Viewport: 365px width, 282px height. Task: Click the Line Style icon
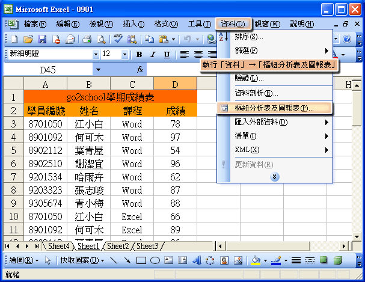(296, 260)
